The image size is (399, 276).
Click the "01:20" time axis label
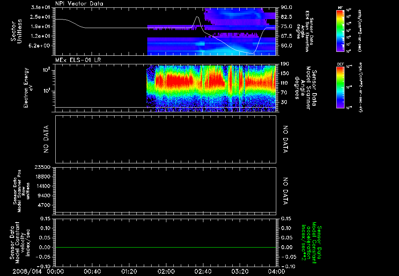(129, 271)
